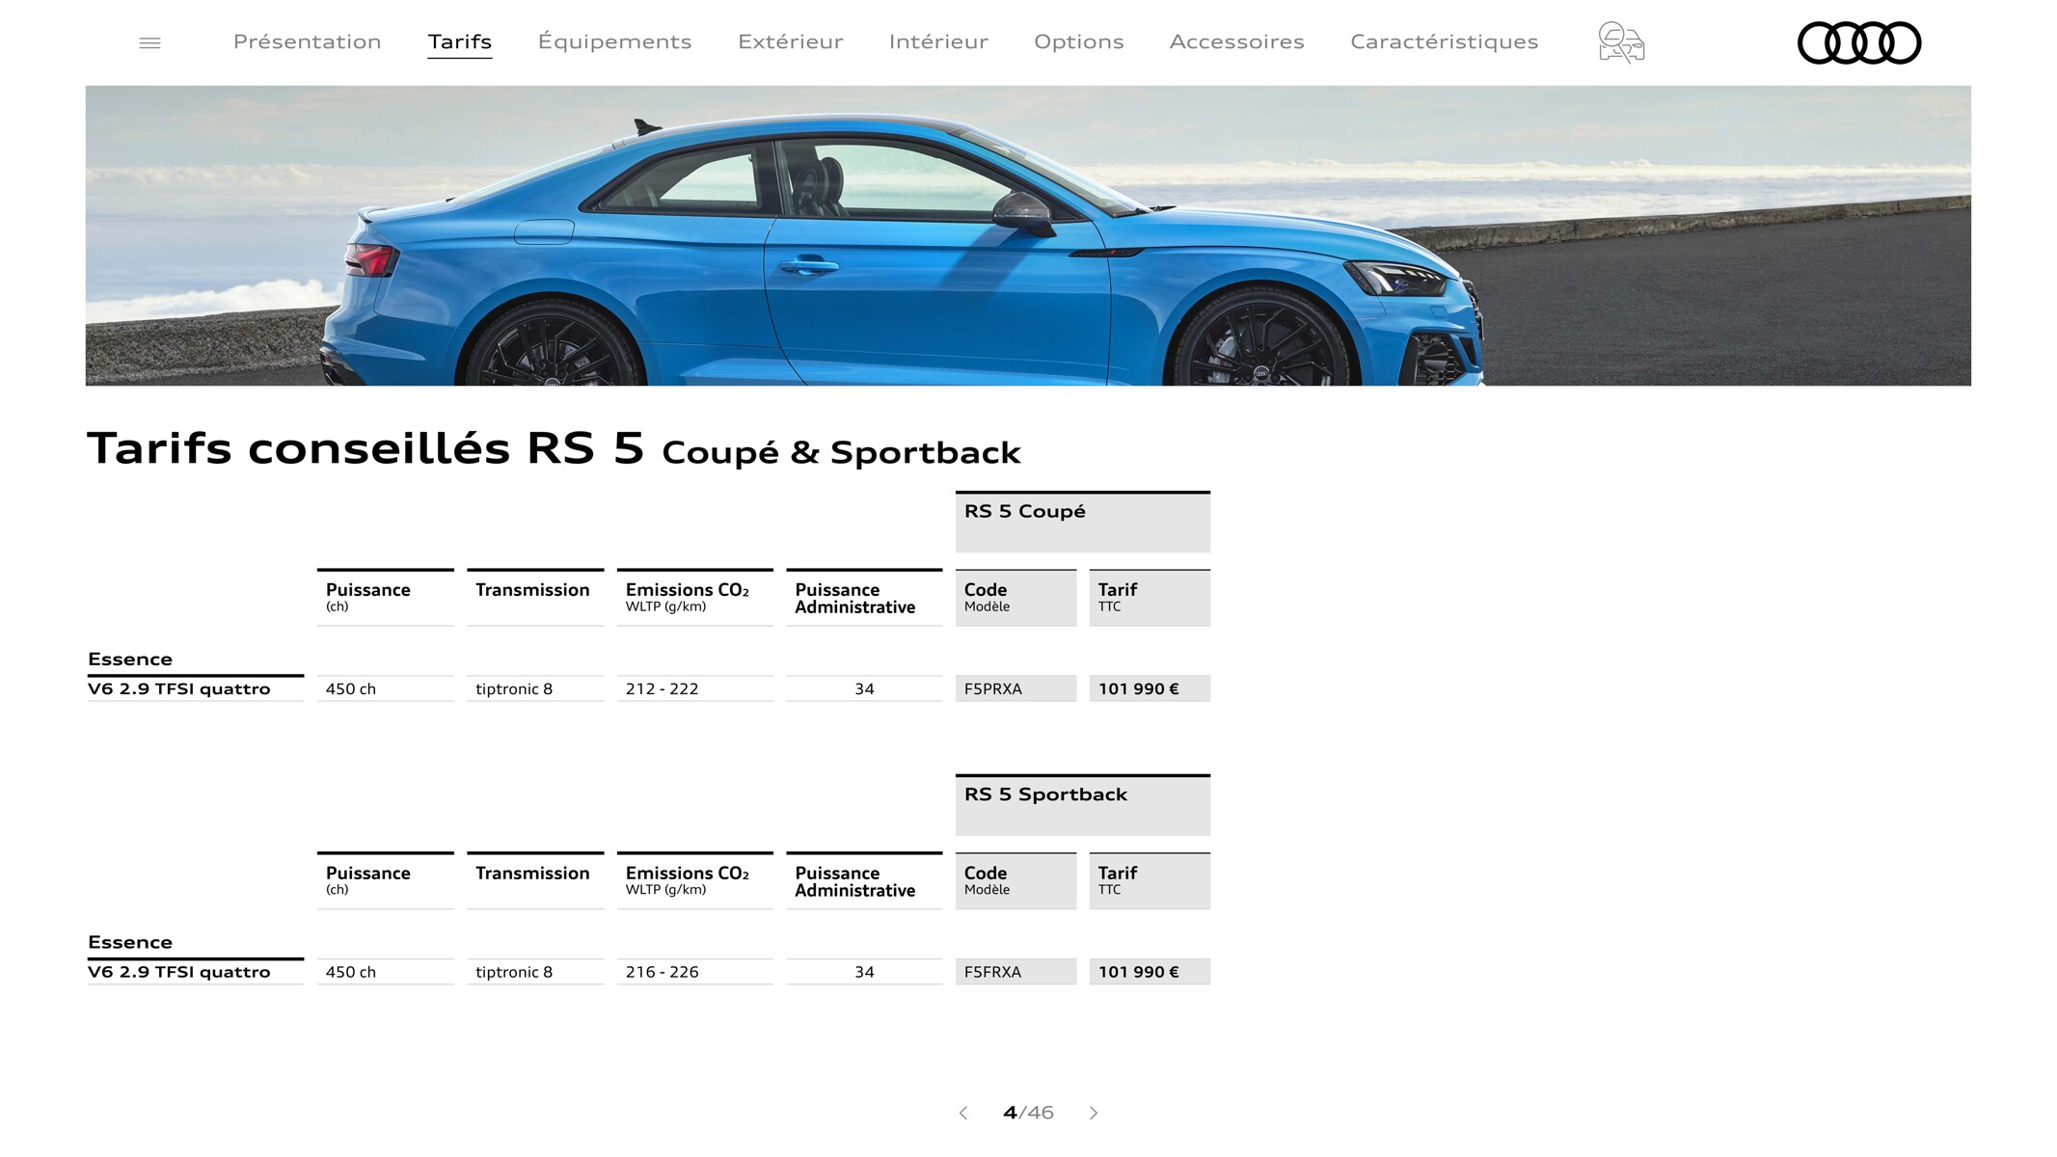Image resolution: width=2057 pixels, height=1157 pixels.
Task: Click the page indicator 4/46
Action: click(x=1028, y=1113)
